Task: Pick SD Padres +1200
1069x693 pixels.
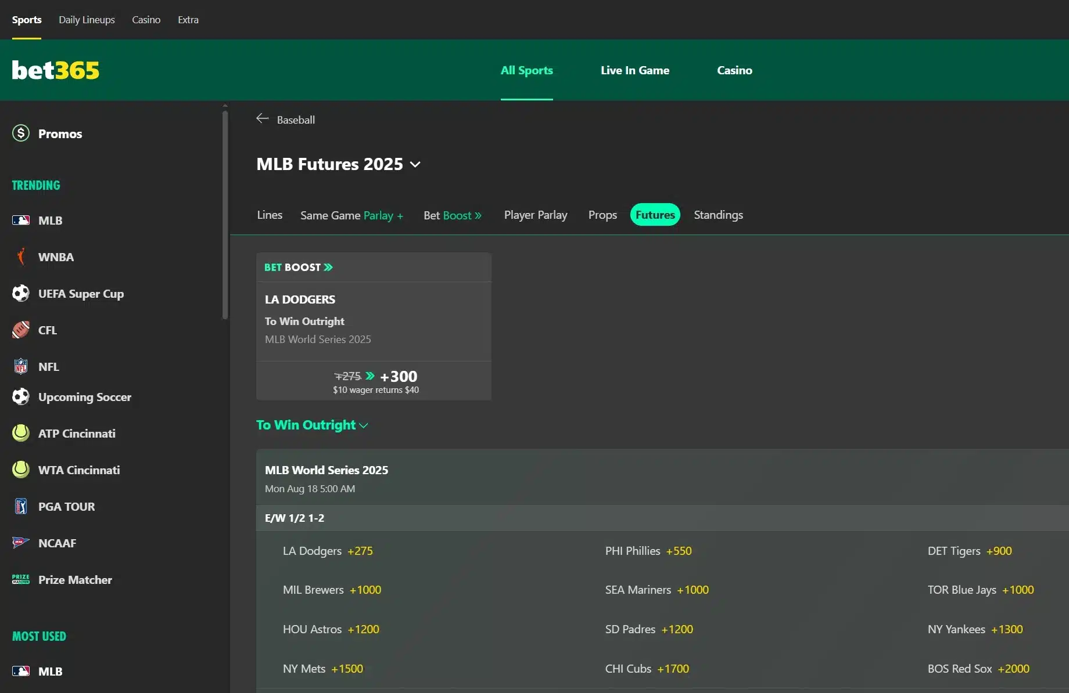Action: click(649, 629)
